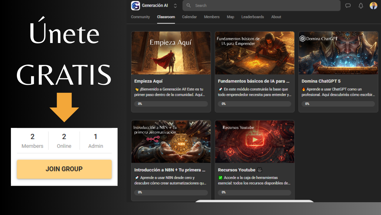Go to the Members tab
Screen dimensions: 381x215
(x=212, y=17)
